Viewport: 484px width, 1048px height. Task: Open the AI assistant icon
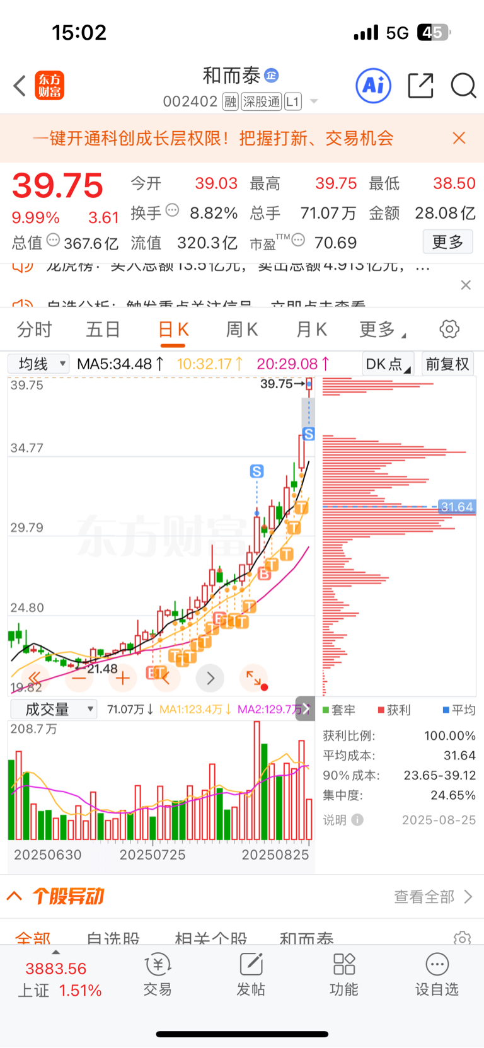[374, 86]
